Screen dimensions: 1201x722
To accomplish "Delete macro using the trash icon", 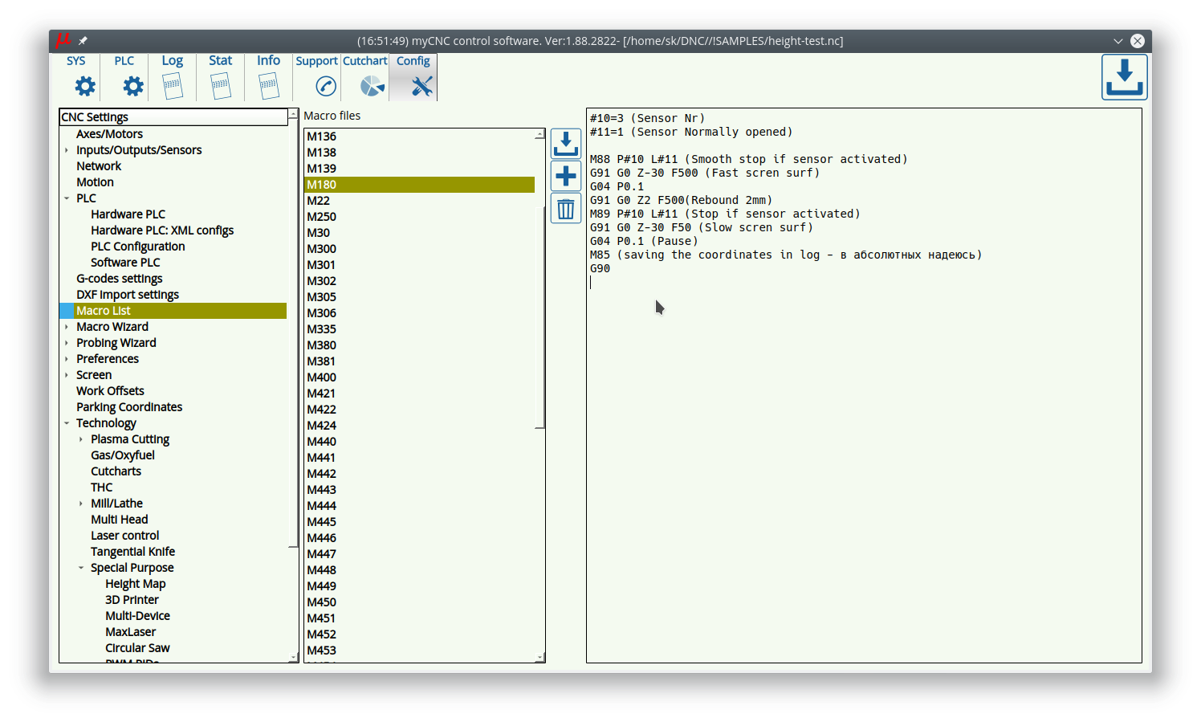I will [566, 210].
